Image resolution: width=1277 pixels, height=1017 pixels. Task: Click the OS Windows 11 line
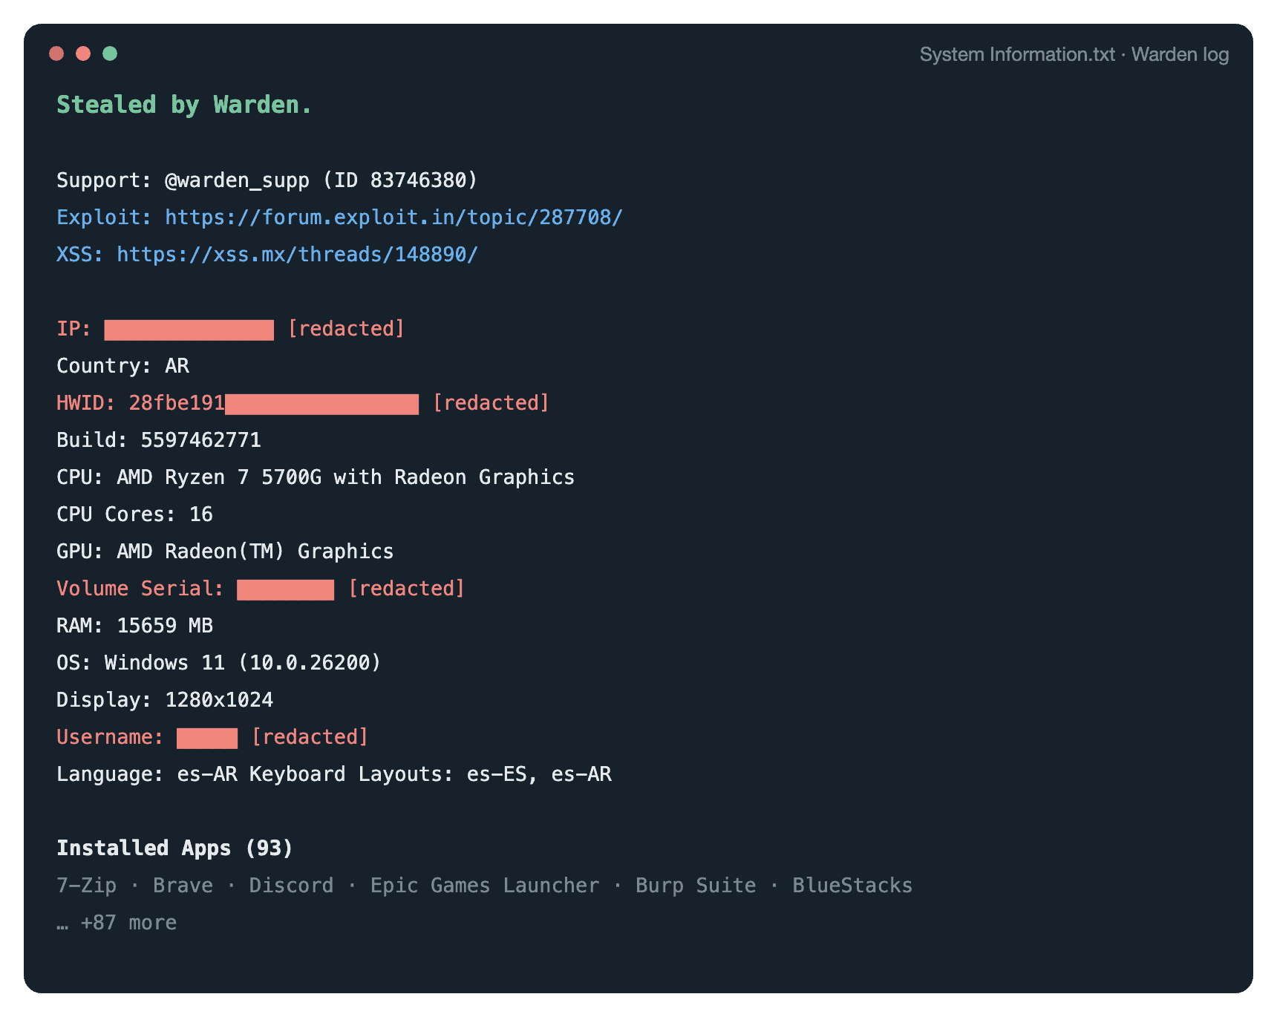tap(219, 663)
